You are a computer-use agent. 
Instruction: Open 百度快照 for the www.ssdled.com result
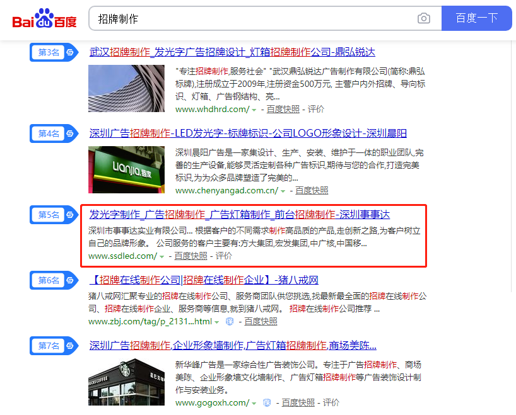[x=191, y=256]
